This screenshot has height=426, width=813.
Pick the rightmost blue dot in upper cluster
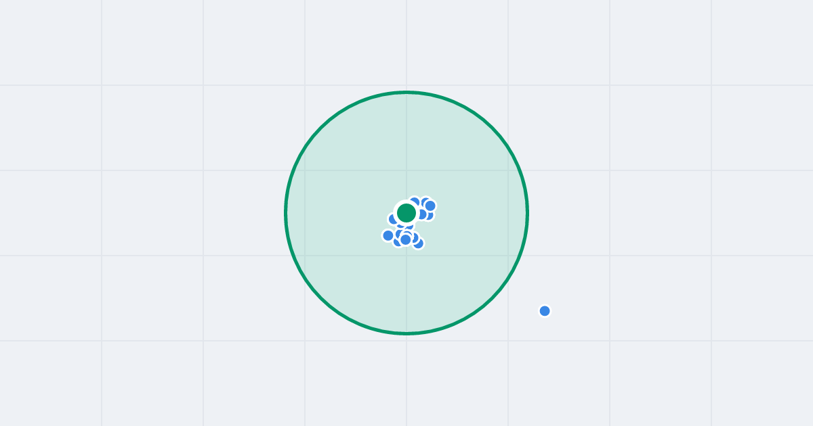pos(430,206)
